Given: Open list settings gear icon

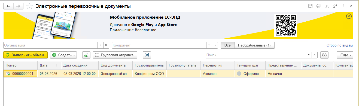Looking at the screenshot, I should [324, 55].
